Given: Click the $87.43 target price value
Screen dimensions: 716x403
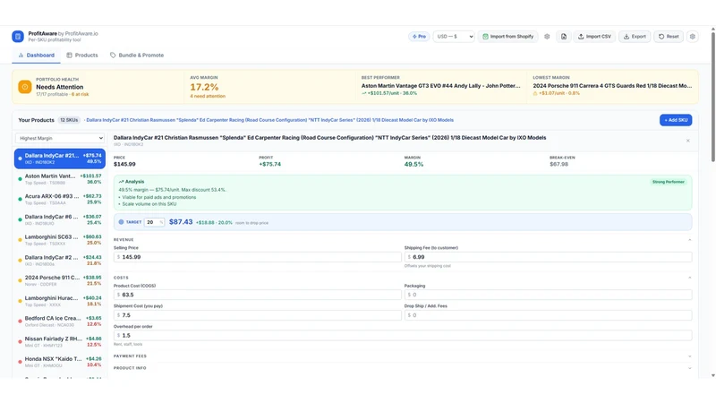Looking at the screenshot, I should (x=181, y=222).
